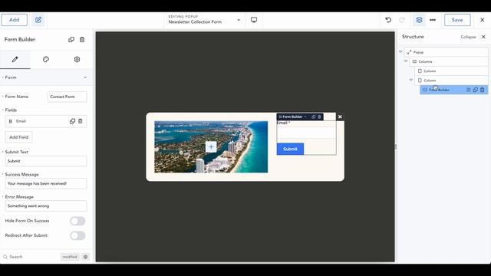Open the edit pencil icon beside Add
Screen dimensions: 491x276
coord(38,20)
